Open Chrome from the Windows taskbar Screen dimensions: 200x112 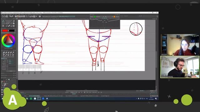(x=35, y=99)
